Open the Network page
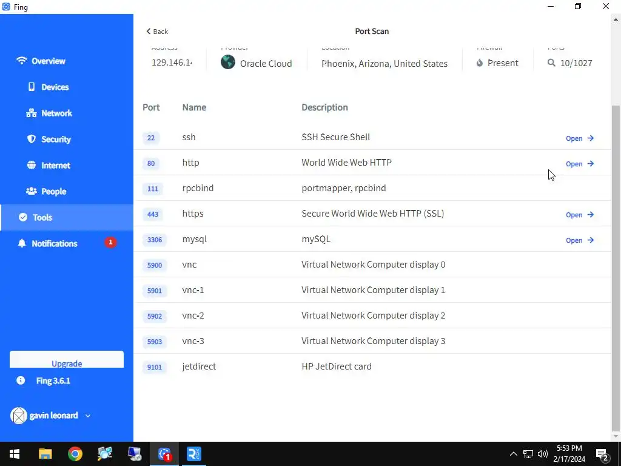The image size is (621, 466). [x=56, y=113]
